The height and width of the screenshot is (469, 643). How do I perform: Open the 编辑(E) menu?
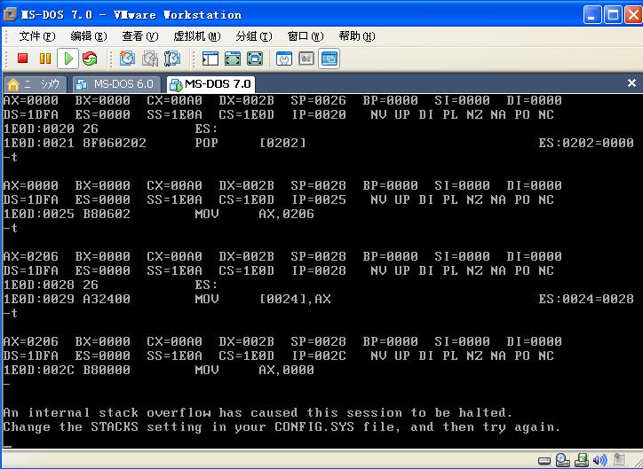(89, 36)
